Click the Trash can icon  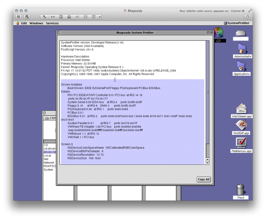[241, 189]
